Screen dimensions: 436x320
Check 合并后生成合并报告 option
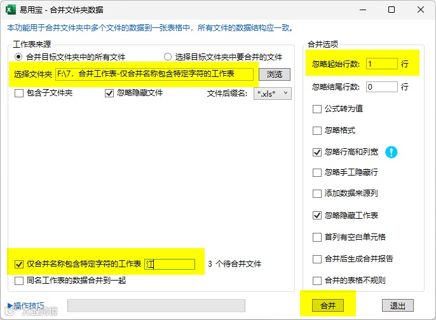317,259
